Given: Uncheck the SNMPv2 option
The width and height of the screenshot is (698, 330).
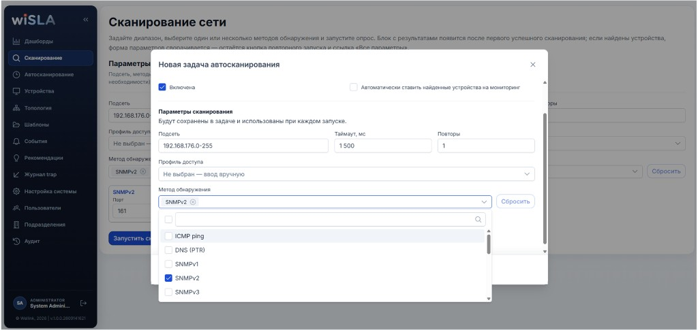Looking at the screenshot, I should tap(168, 278).
